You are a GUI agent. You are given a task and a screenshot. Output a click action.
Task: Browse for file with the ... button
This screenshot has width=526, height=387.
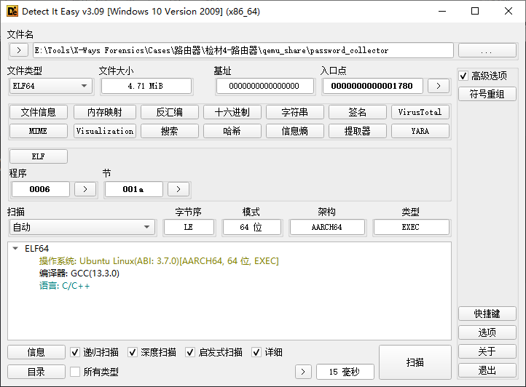487,51
